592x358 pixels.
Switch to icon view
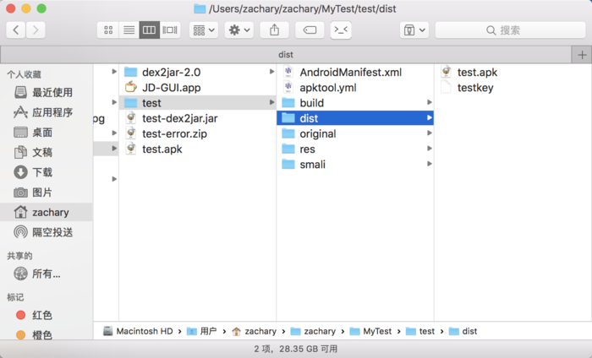pyautogui.click(x=108, y=30)
